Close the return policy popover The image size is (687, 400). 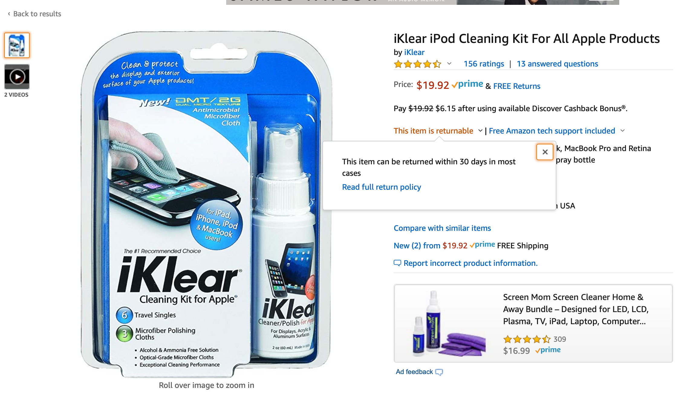tap(545, 152)
